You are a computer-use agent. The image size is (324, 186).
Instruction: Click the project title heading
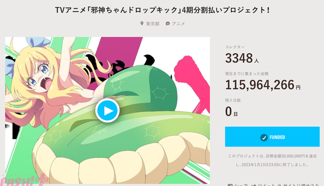(162, 10)
